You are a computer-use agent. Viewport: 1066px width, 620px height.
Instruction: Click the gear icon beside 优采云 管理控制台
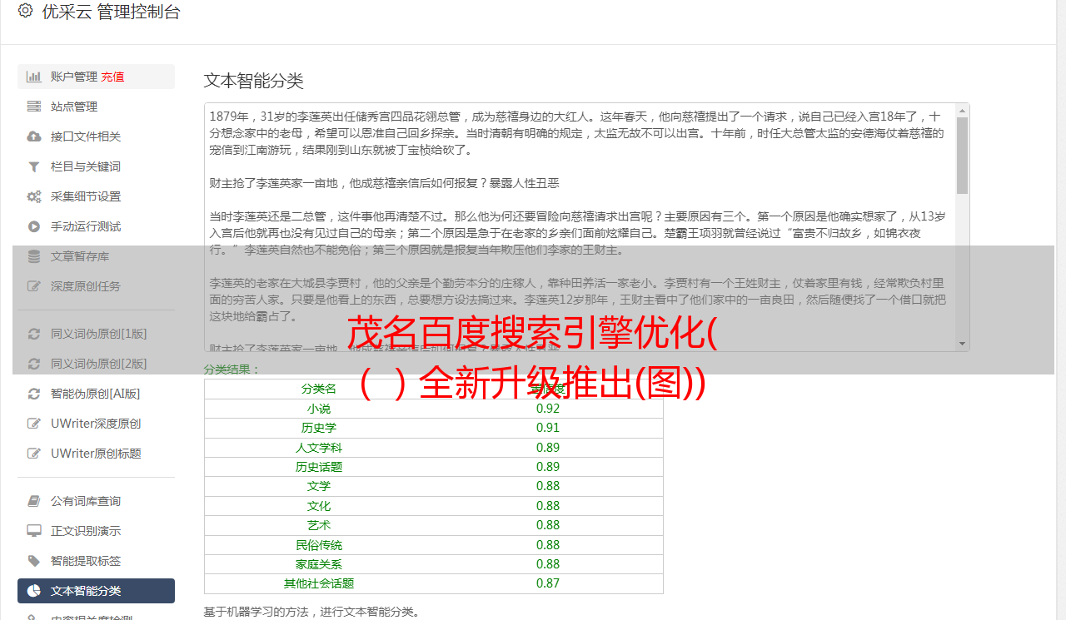(25, 11)
